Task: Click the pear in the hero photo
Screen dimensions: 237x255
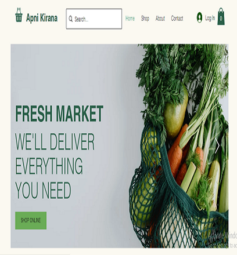Action: [175, 114]
